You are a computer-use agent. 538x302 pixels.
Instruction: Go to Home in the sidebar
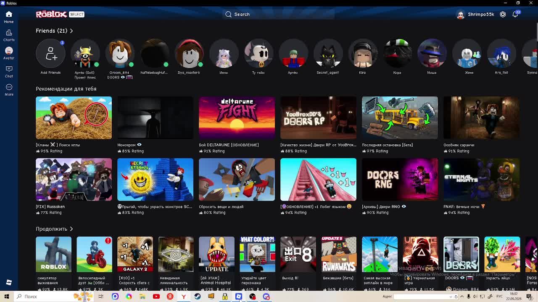9,17
